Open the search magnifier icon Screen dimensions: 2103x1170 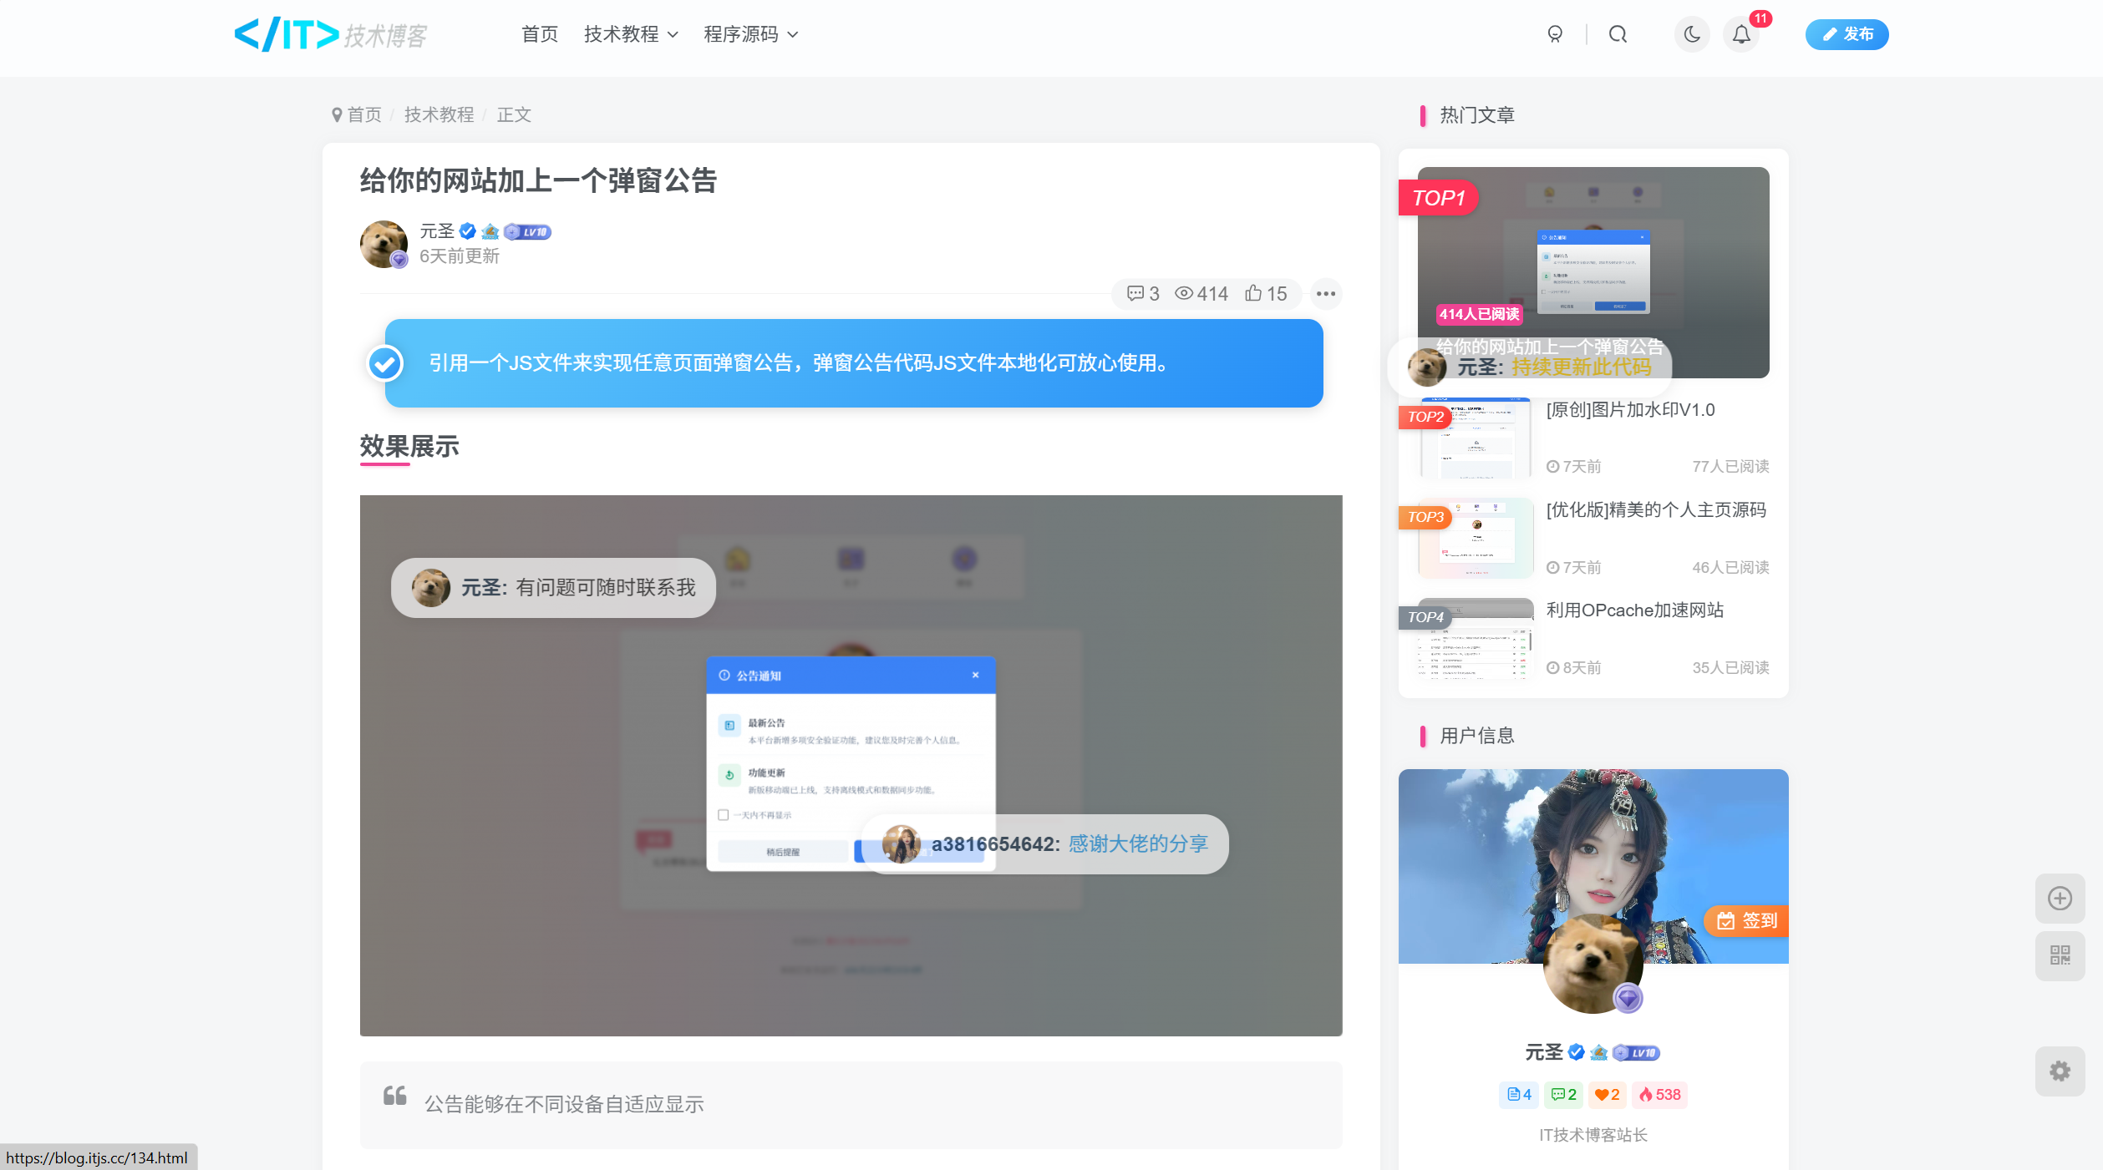point(1618,34)
